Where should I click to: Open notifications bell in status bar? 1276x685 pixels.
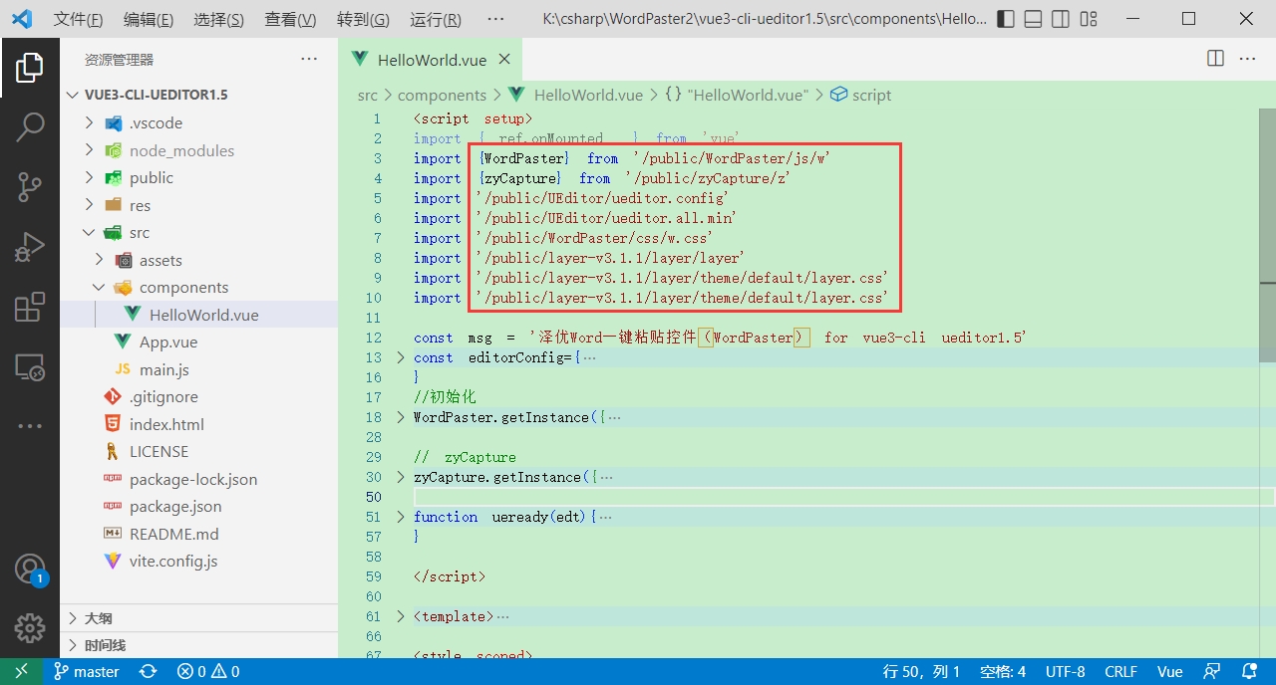click(1249, 672)
